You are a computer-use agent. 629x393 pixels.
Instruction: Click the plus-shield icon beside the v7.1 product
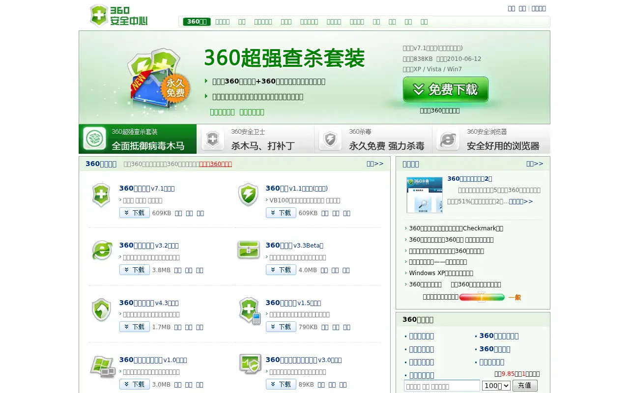pos(101,195)
